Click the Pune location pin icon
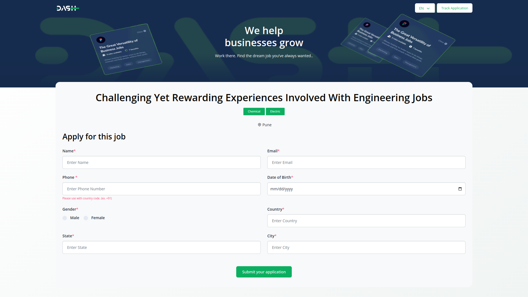528x297 pixels. (259, 125)
